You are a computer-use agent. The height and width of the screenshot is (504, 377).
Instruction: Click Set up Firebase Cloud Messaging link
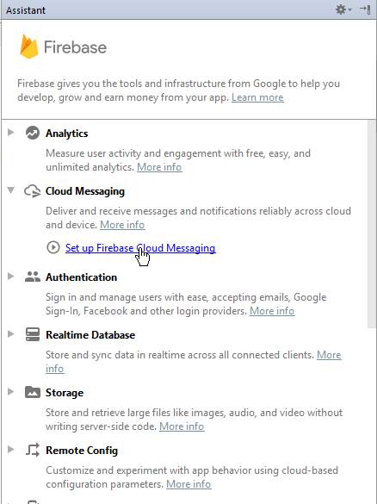click(140, 248)
